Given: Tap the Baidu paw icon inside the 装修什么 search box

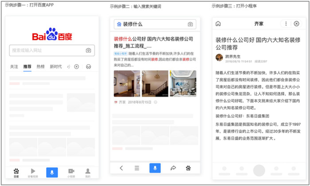Looking at the screenshot, I should [x=119, y=24].
